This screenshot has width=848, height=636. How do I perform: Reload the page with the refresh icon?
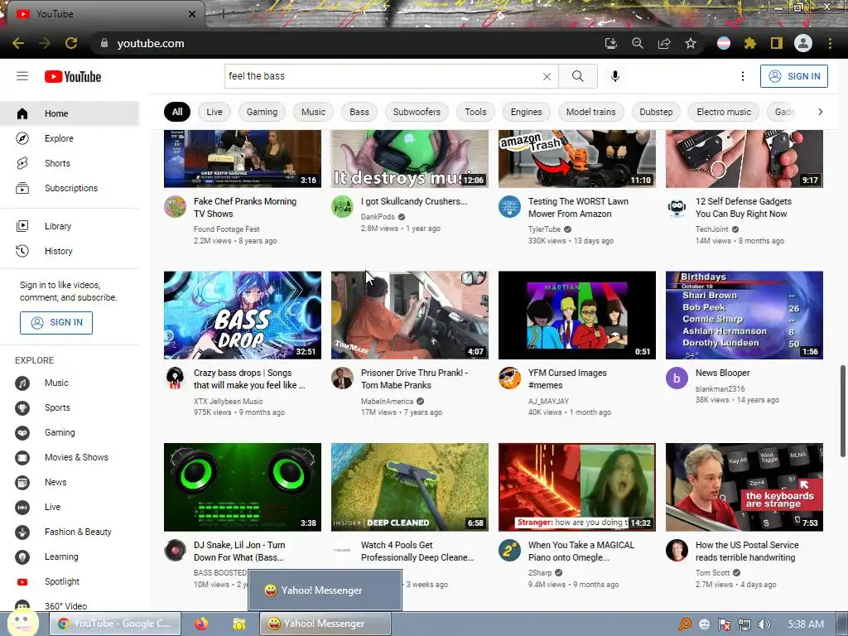71,43
